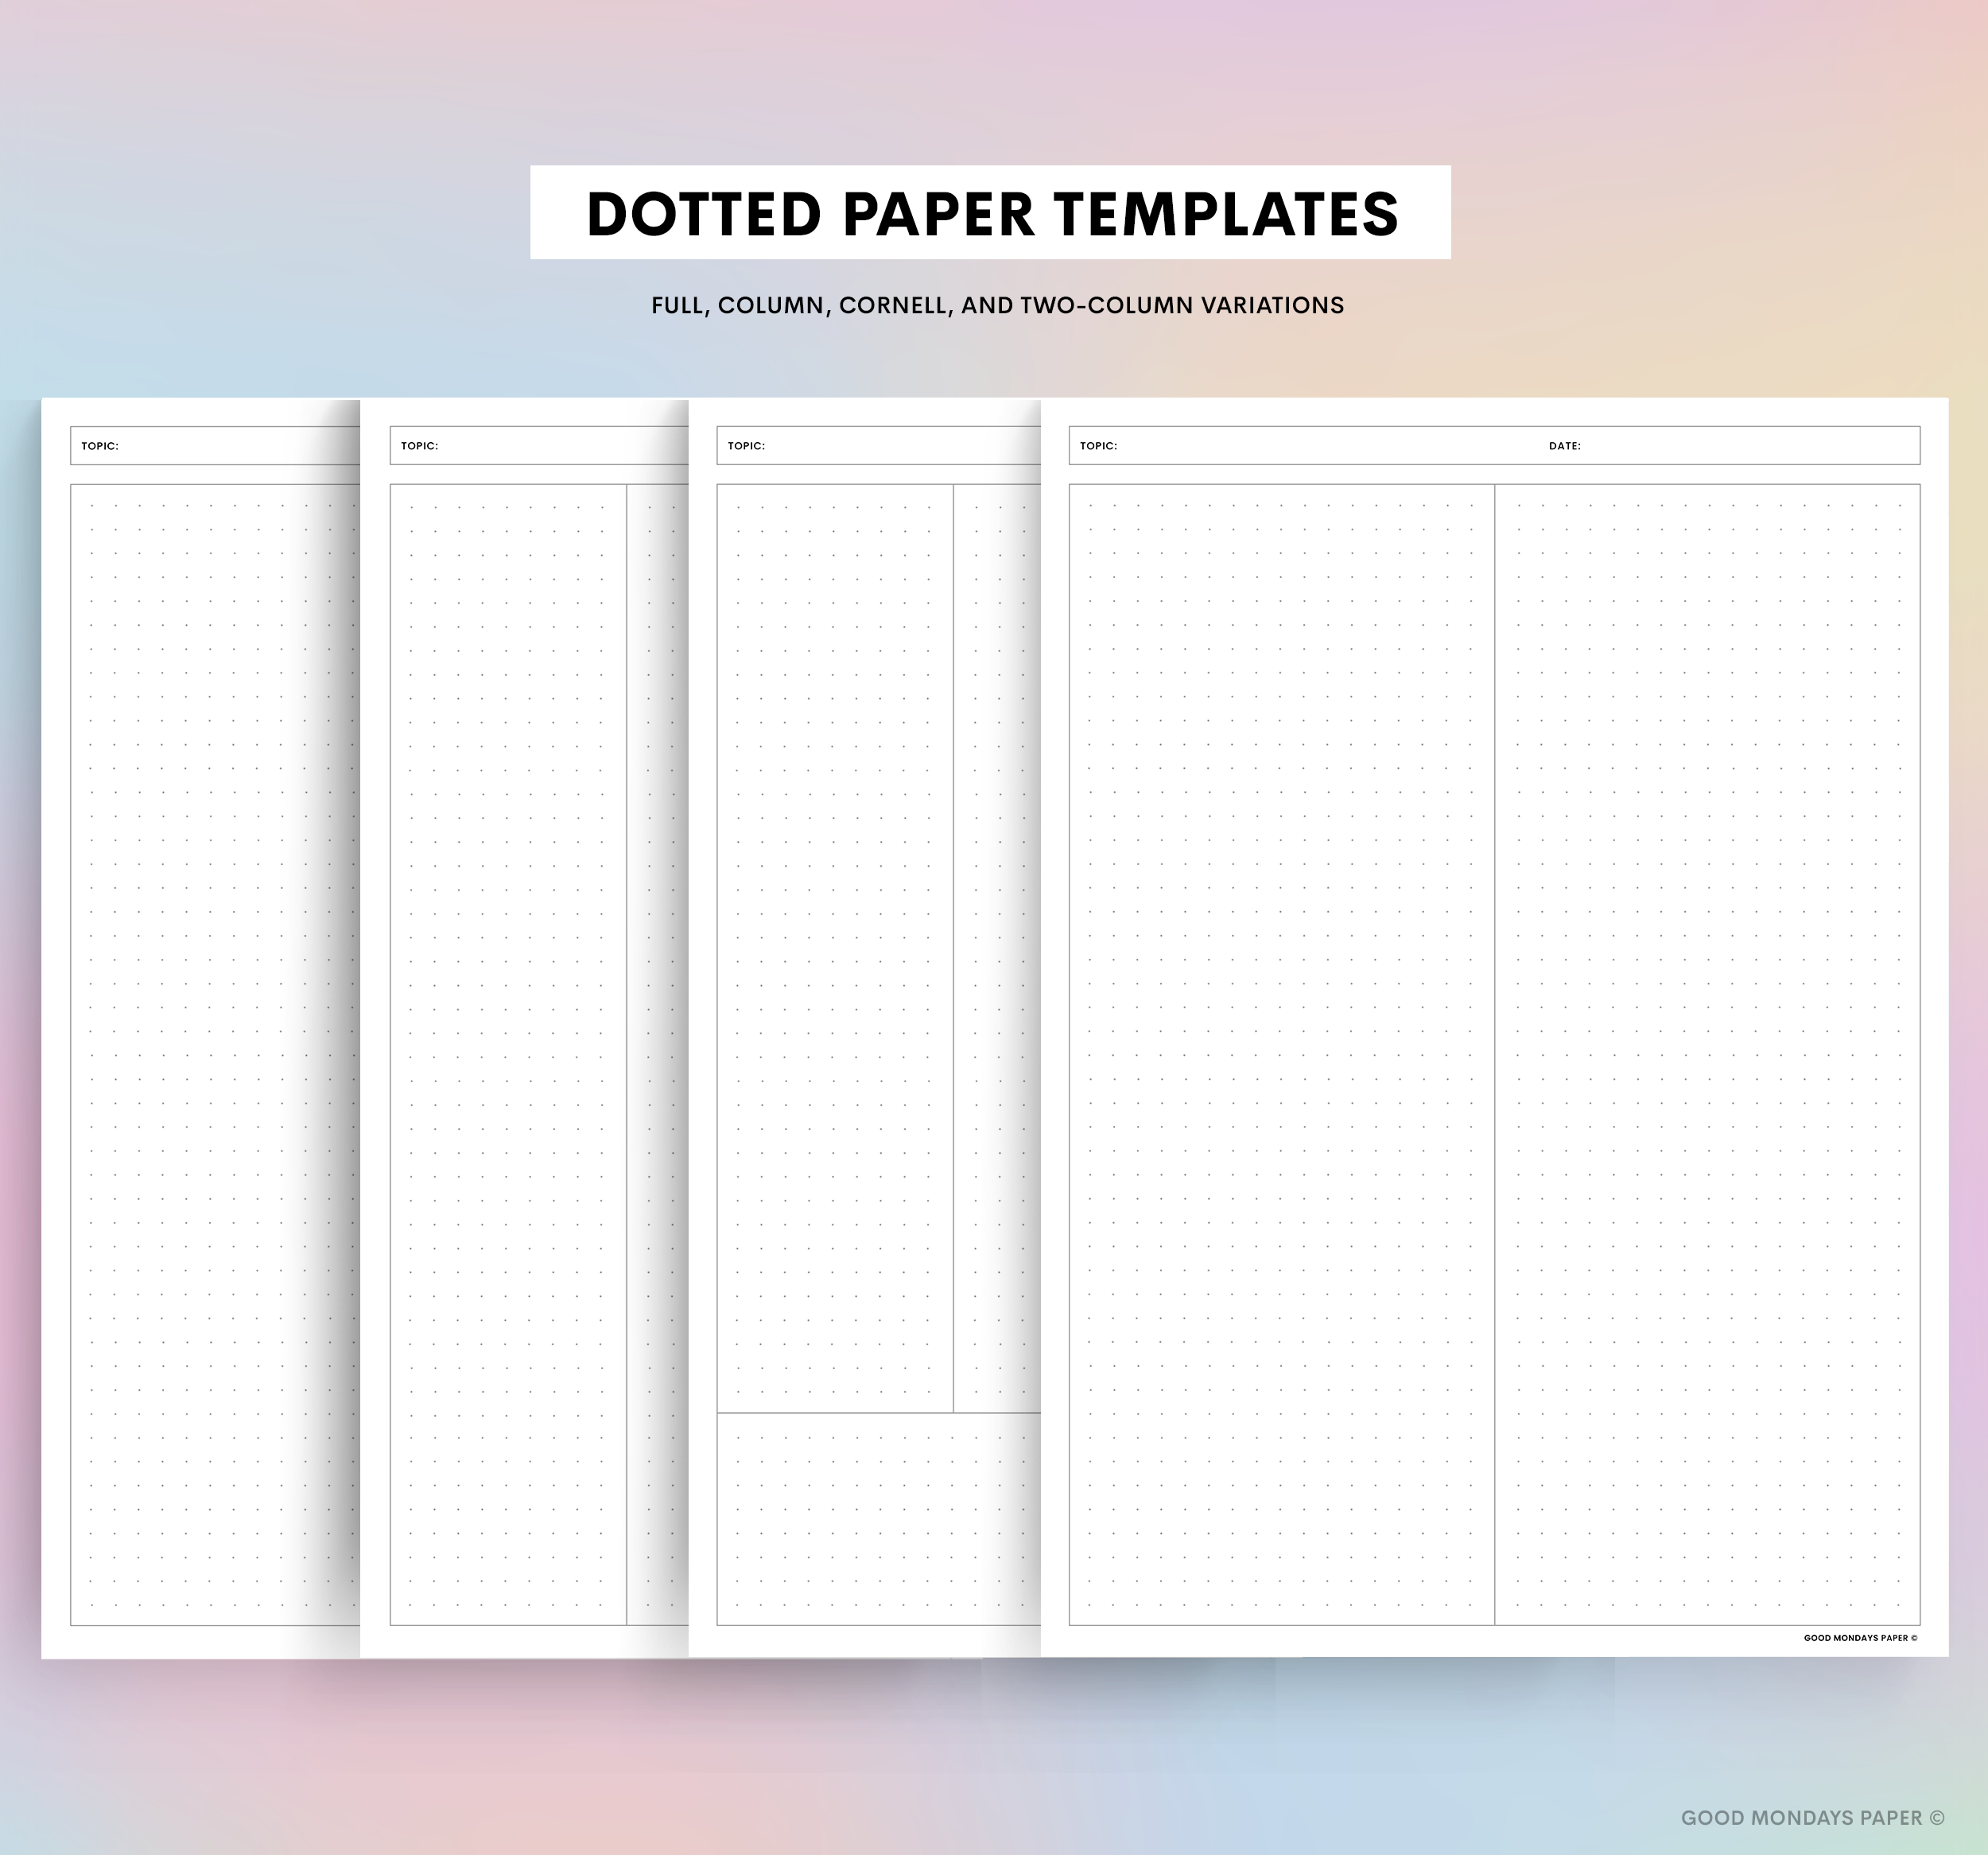Click the Cornell page narrow cue column
The height and width of the screenshot is (1855, 1988).
tap(835, 948)
